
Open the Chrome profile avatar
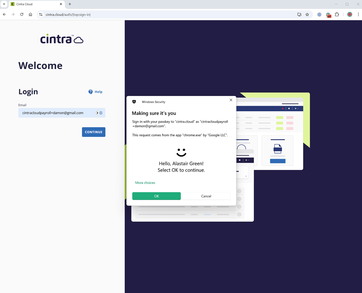coord(350,15)
